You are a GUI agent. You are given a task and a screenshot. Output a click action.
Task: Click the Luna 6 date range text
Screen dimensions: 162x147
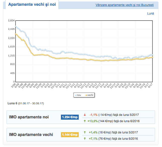pyautogui.click(x=26, y=103)
